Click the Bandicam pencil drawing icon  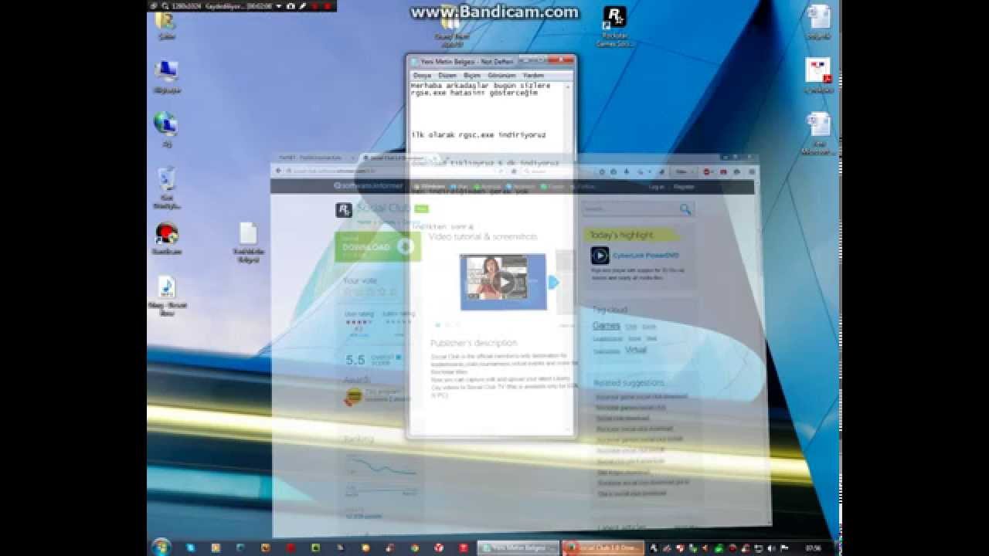[303, 5]
